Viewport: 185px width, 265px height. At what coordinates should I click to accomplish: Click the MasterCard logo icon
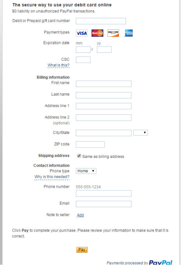click(x=98, y=33)
